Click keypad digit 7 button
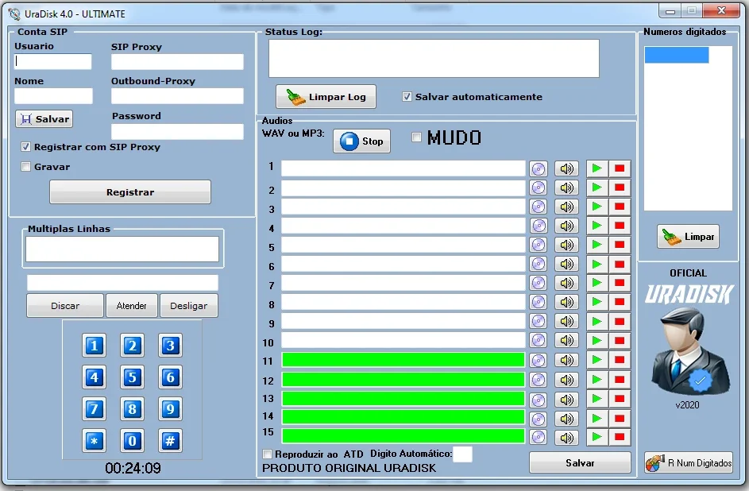Image resolution: width=749 pixels, height=491 pixels. pos(94,409)
